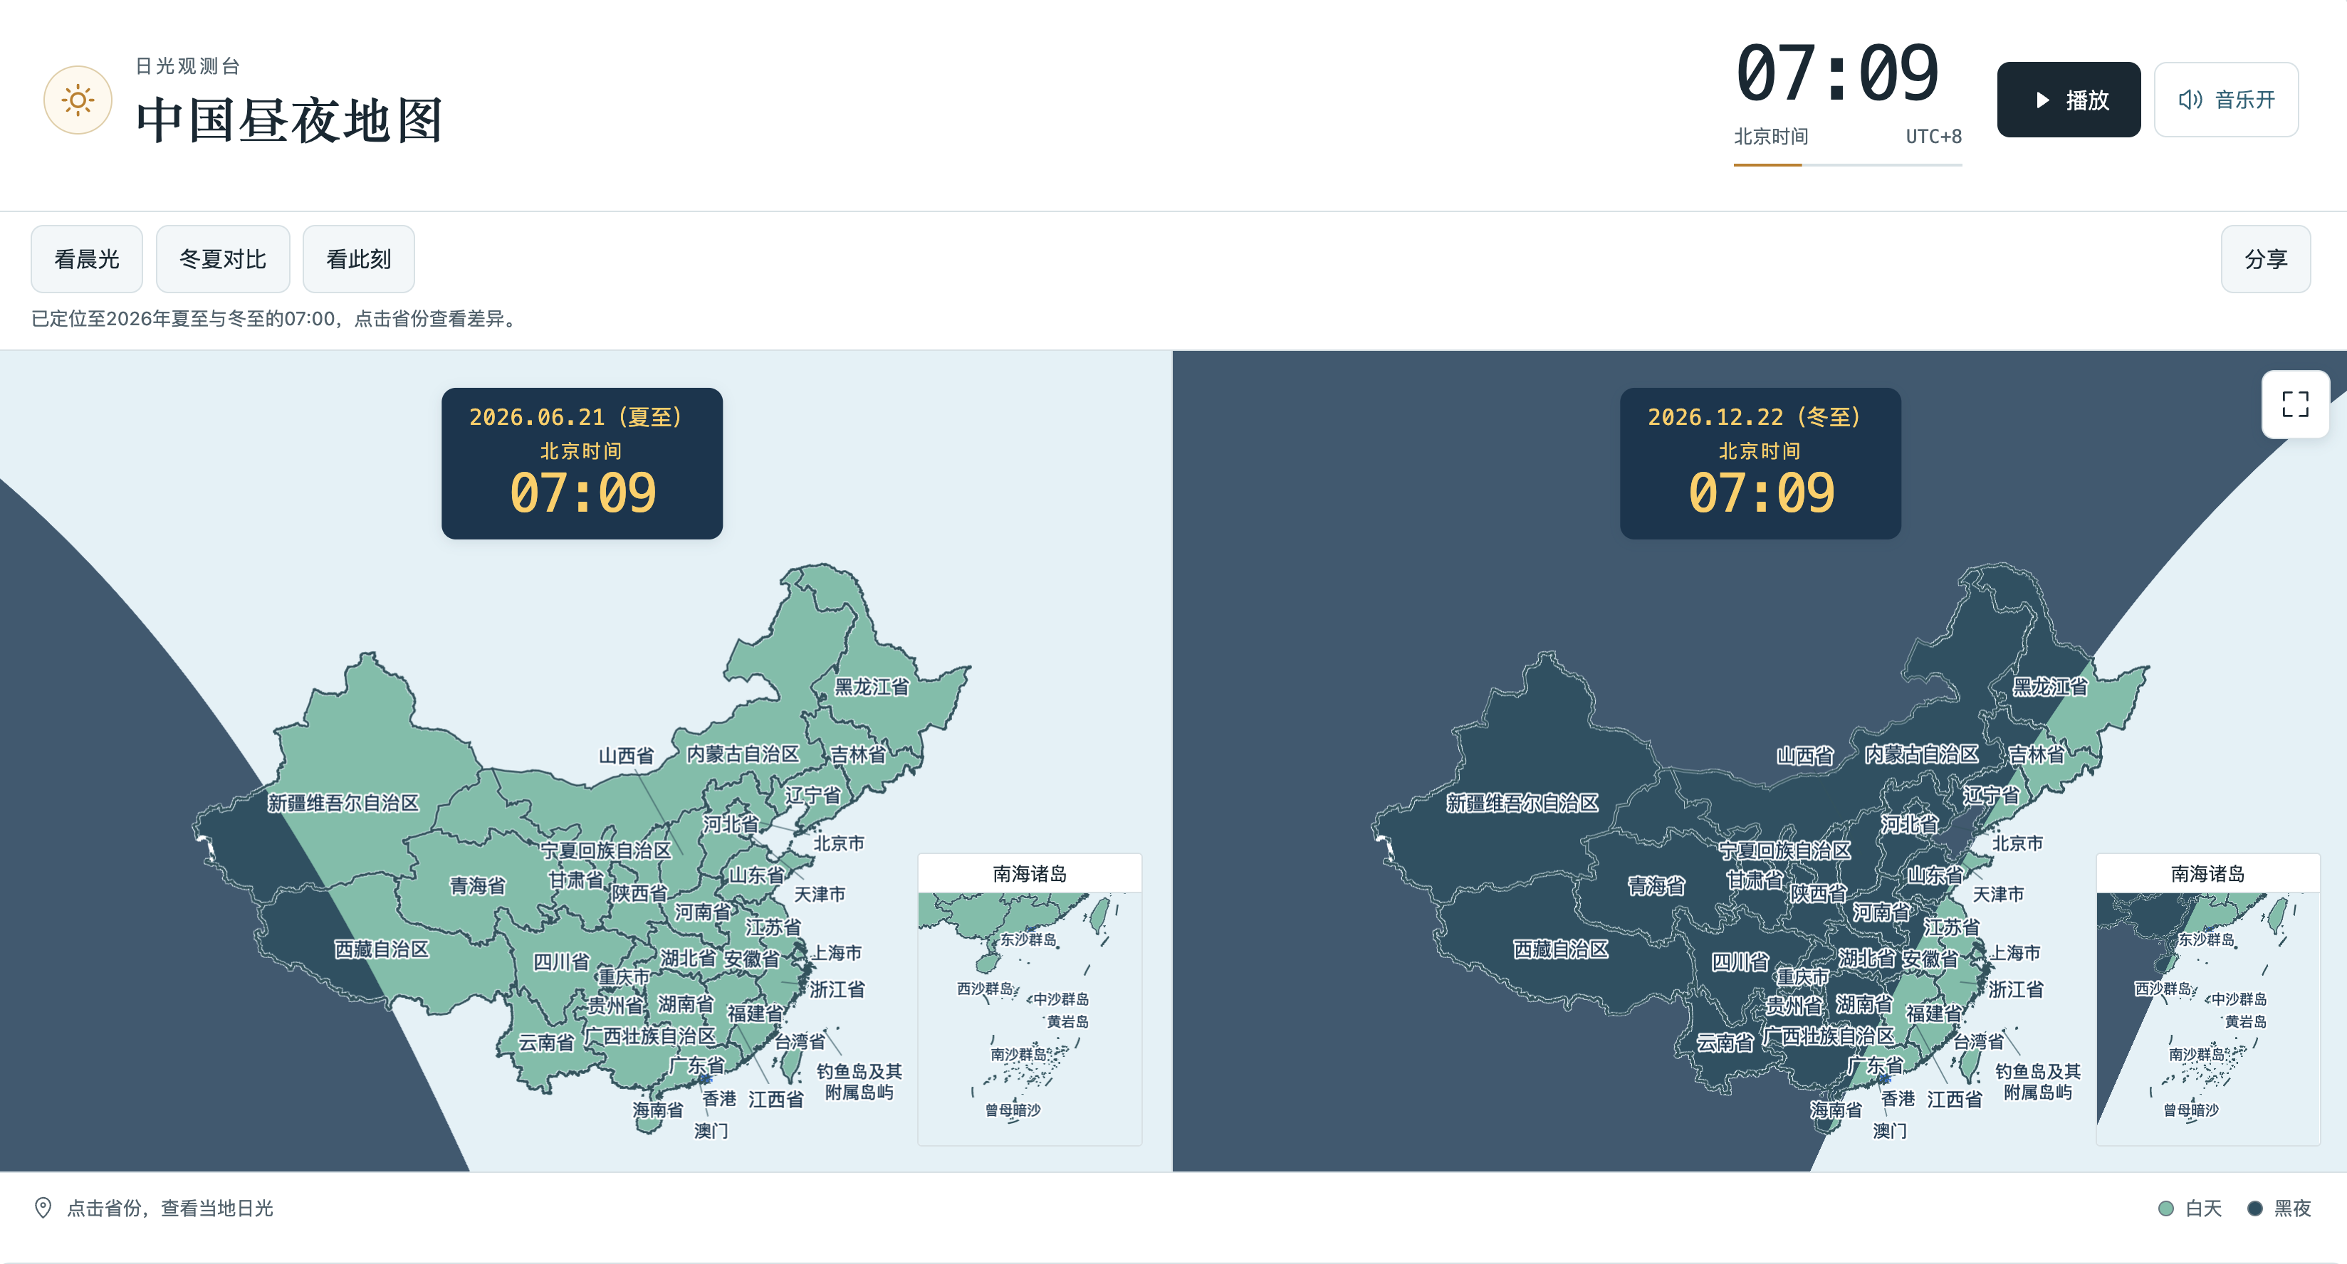Image resolution: width=2347 pixels, height=1264 pixels.
Task: Select 青海省 on the winter map
Action: pos(1656,885)
